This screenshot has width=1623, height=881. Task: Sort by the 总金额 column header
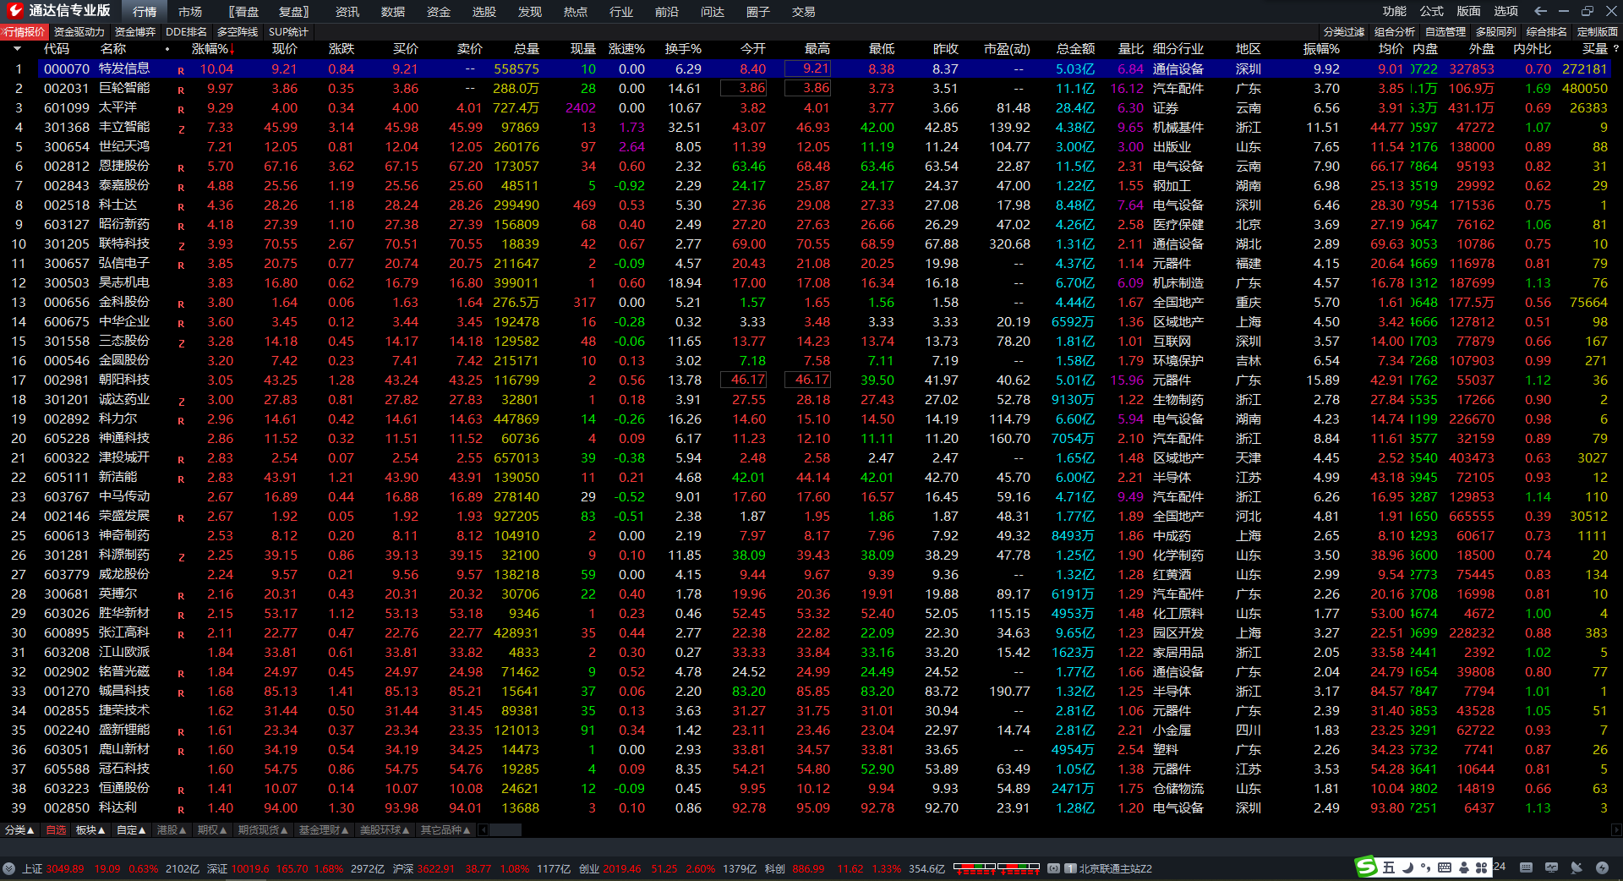coord(1075,49)
